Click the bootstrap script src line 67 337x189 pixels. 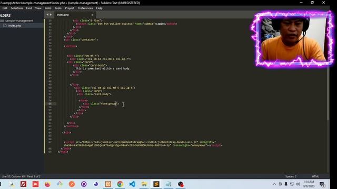pos(139,142)
